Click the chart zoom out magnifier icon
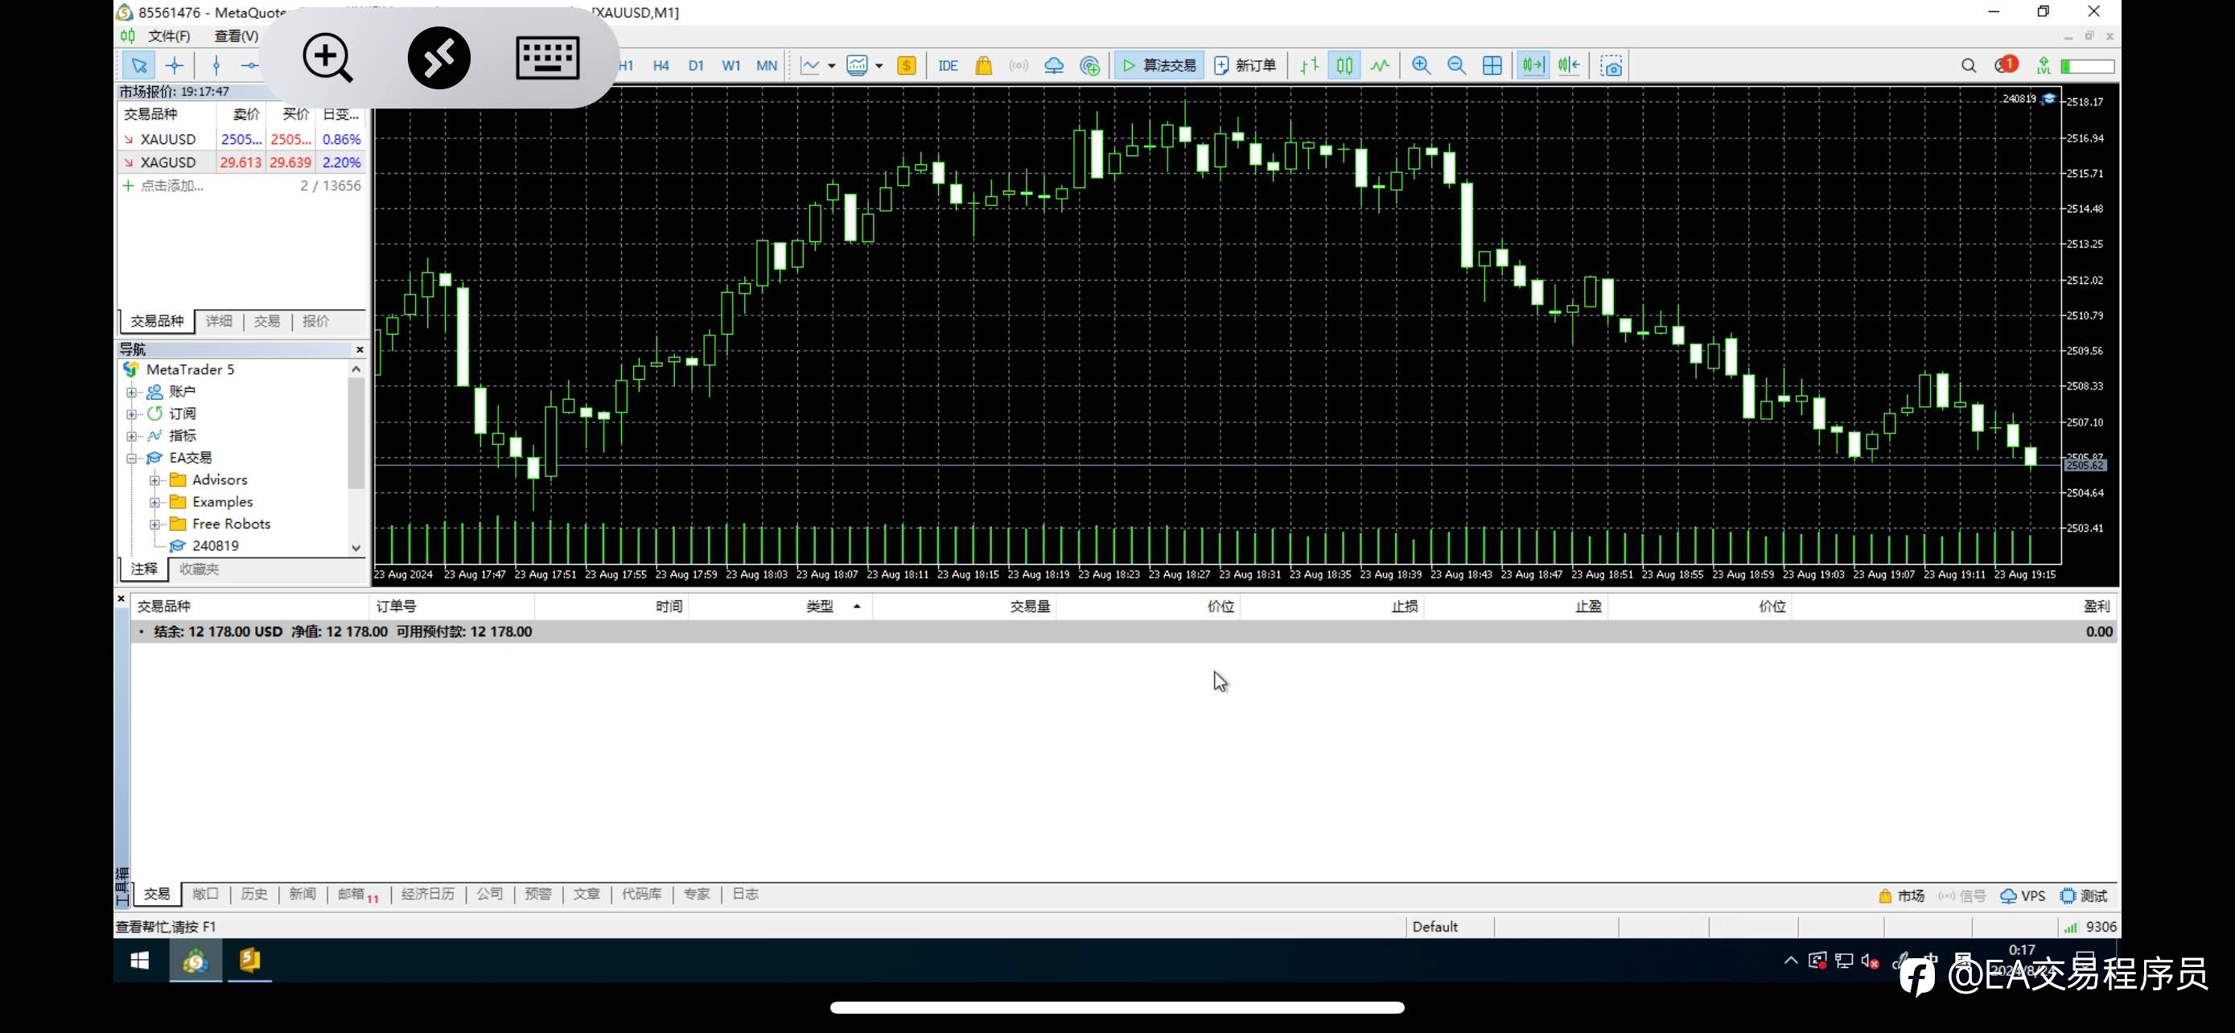Image resolution: width=2235 pixels, height=1033 pixels. click(1457, 65)
